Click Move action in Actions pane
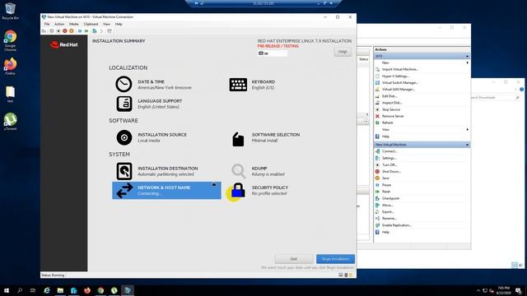This screenshot has width=527, height=296. tap(387, 205)
